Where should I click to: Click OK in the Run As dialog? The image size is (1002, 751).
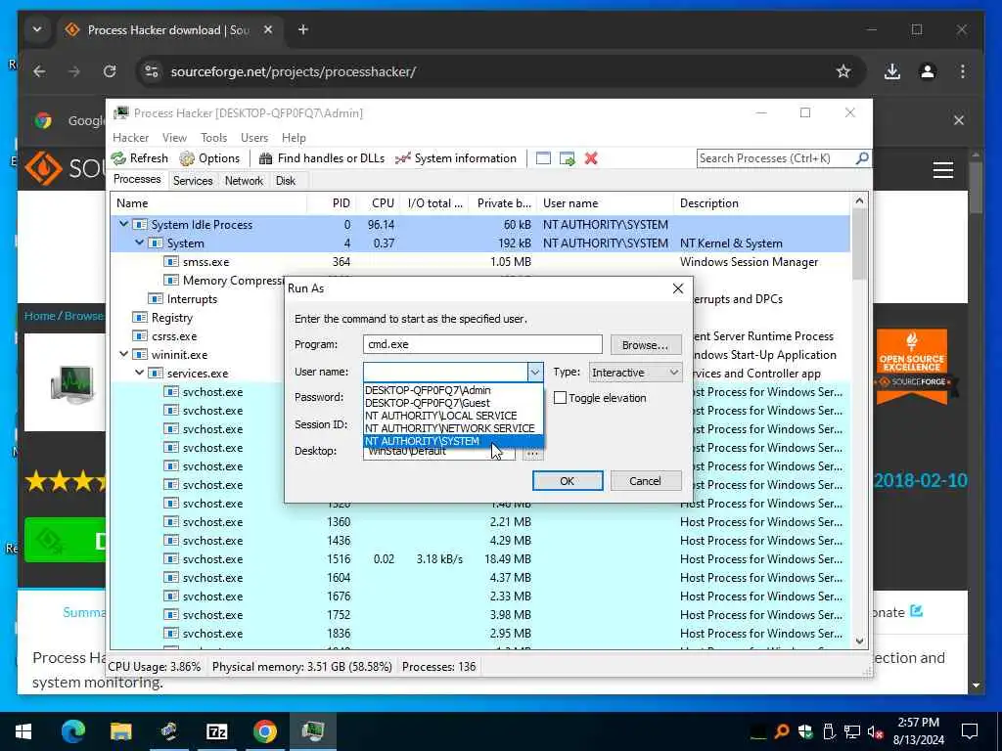pyautogui.click(x=568, y=481)
